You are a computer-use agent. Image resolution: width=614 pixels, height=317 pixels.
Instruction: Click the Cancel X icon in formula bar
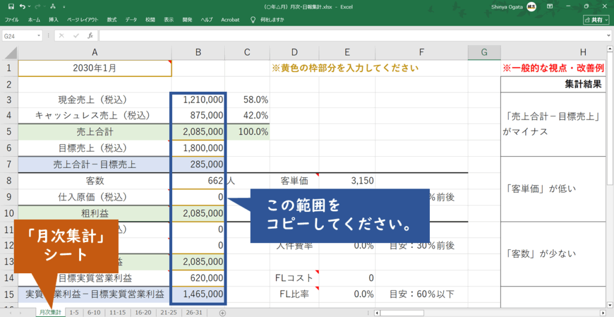pos(62,35)
